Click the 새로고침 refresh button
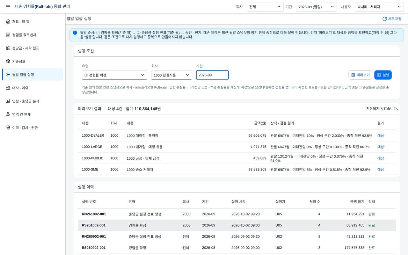 click(x=392, y=19)
